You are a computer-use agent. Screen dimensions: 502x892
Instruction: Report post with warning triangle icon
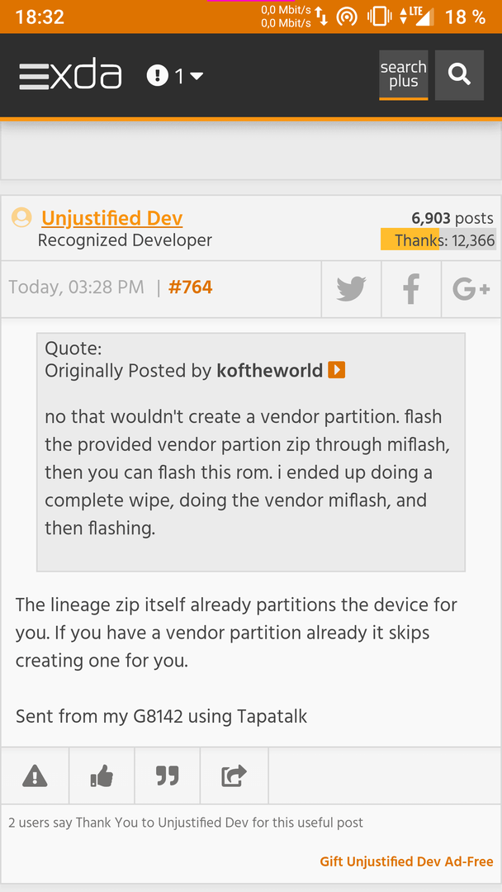point(35,776)
